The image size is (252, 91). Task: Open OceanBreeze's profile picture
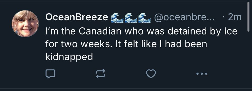click(25, 24)
